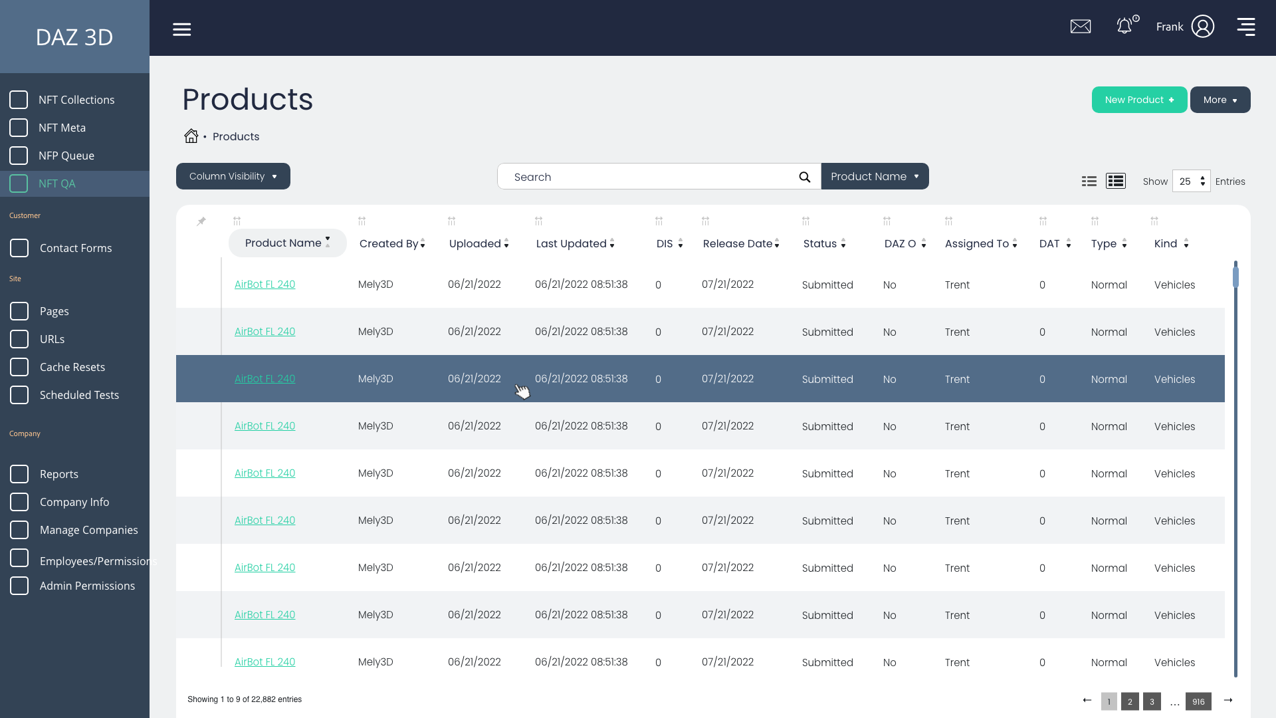This screenshot has height=718, width=1276.
Task: Click the drag handle above Assigned To
Action: point(948,221)
